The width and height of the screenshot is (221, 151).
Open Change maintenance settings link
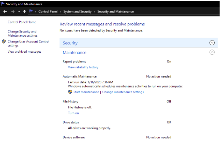coord(123,92)
